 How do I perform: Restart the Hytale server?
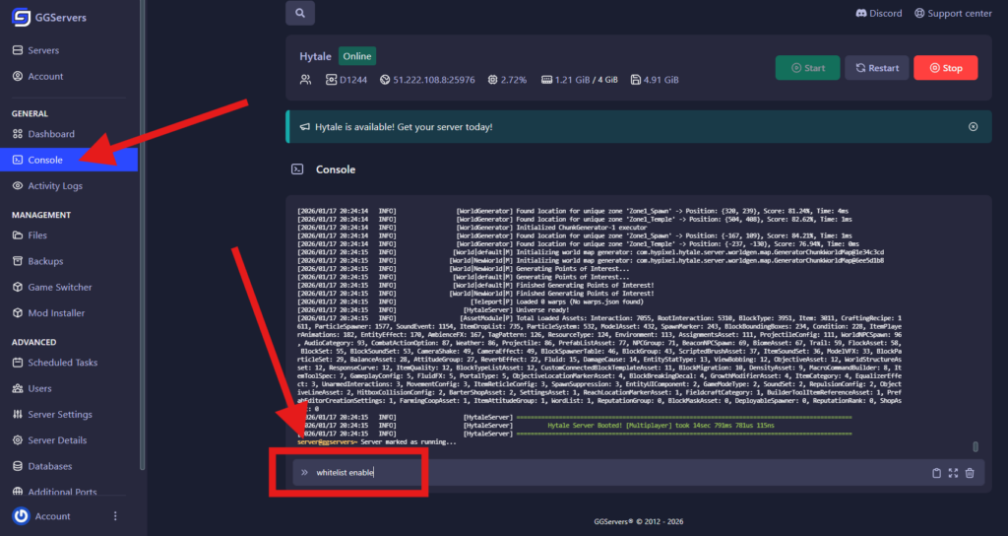point(876,68)
